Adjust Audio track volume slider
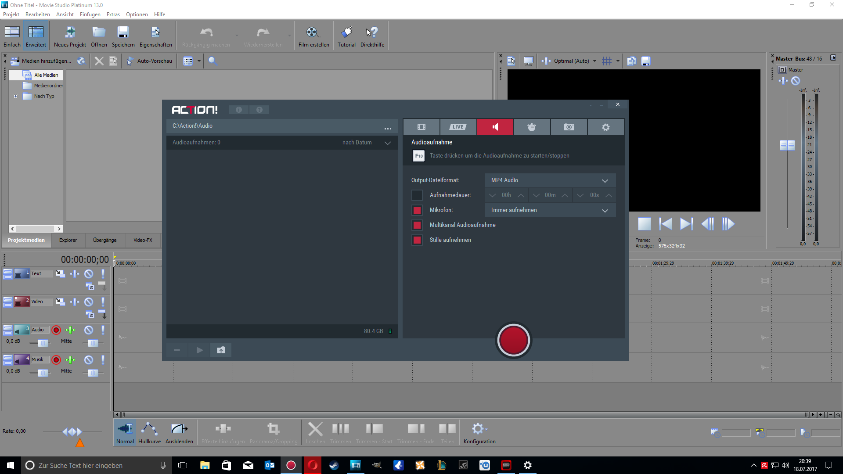843x474 pixels. [x=43, y=343]
